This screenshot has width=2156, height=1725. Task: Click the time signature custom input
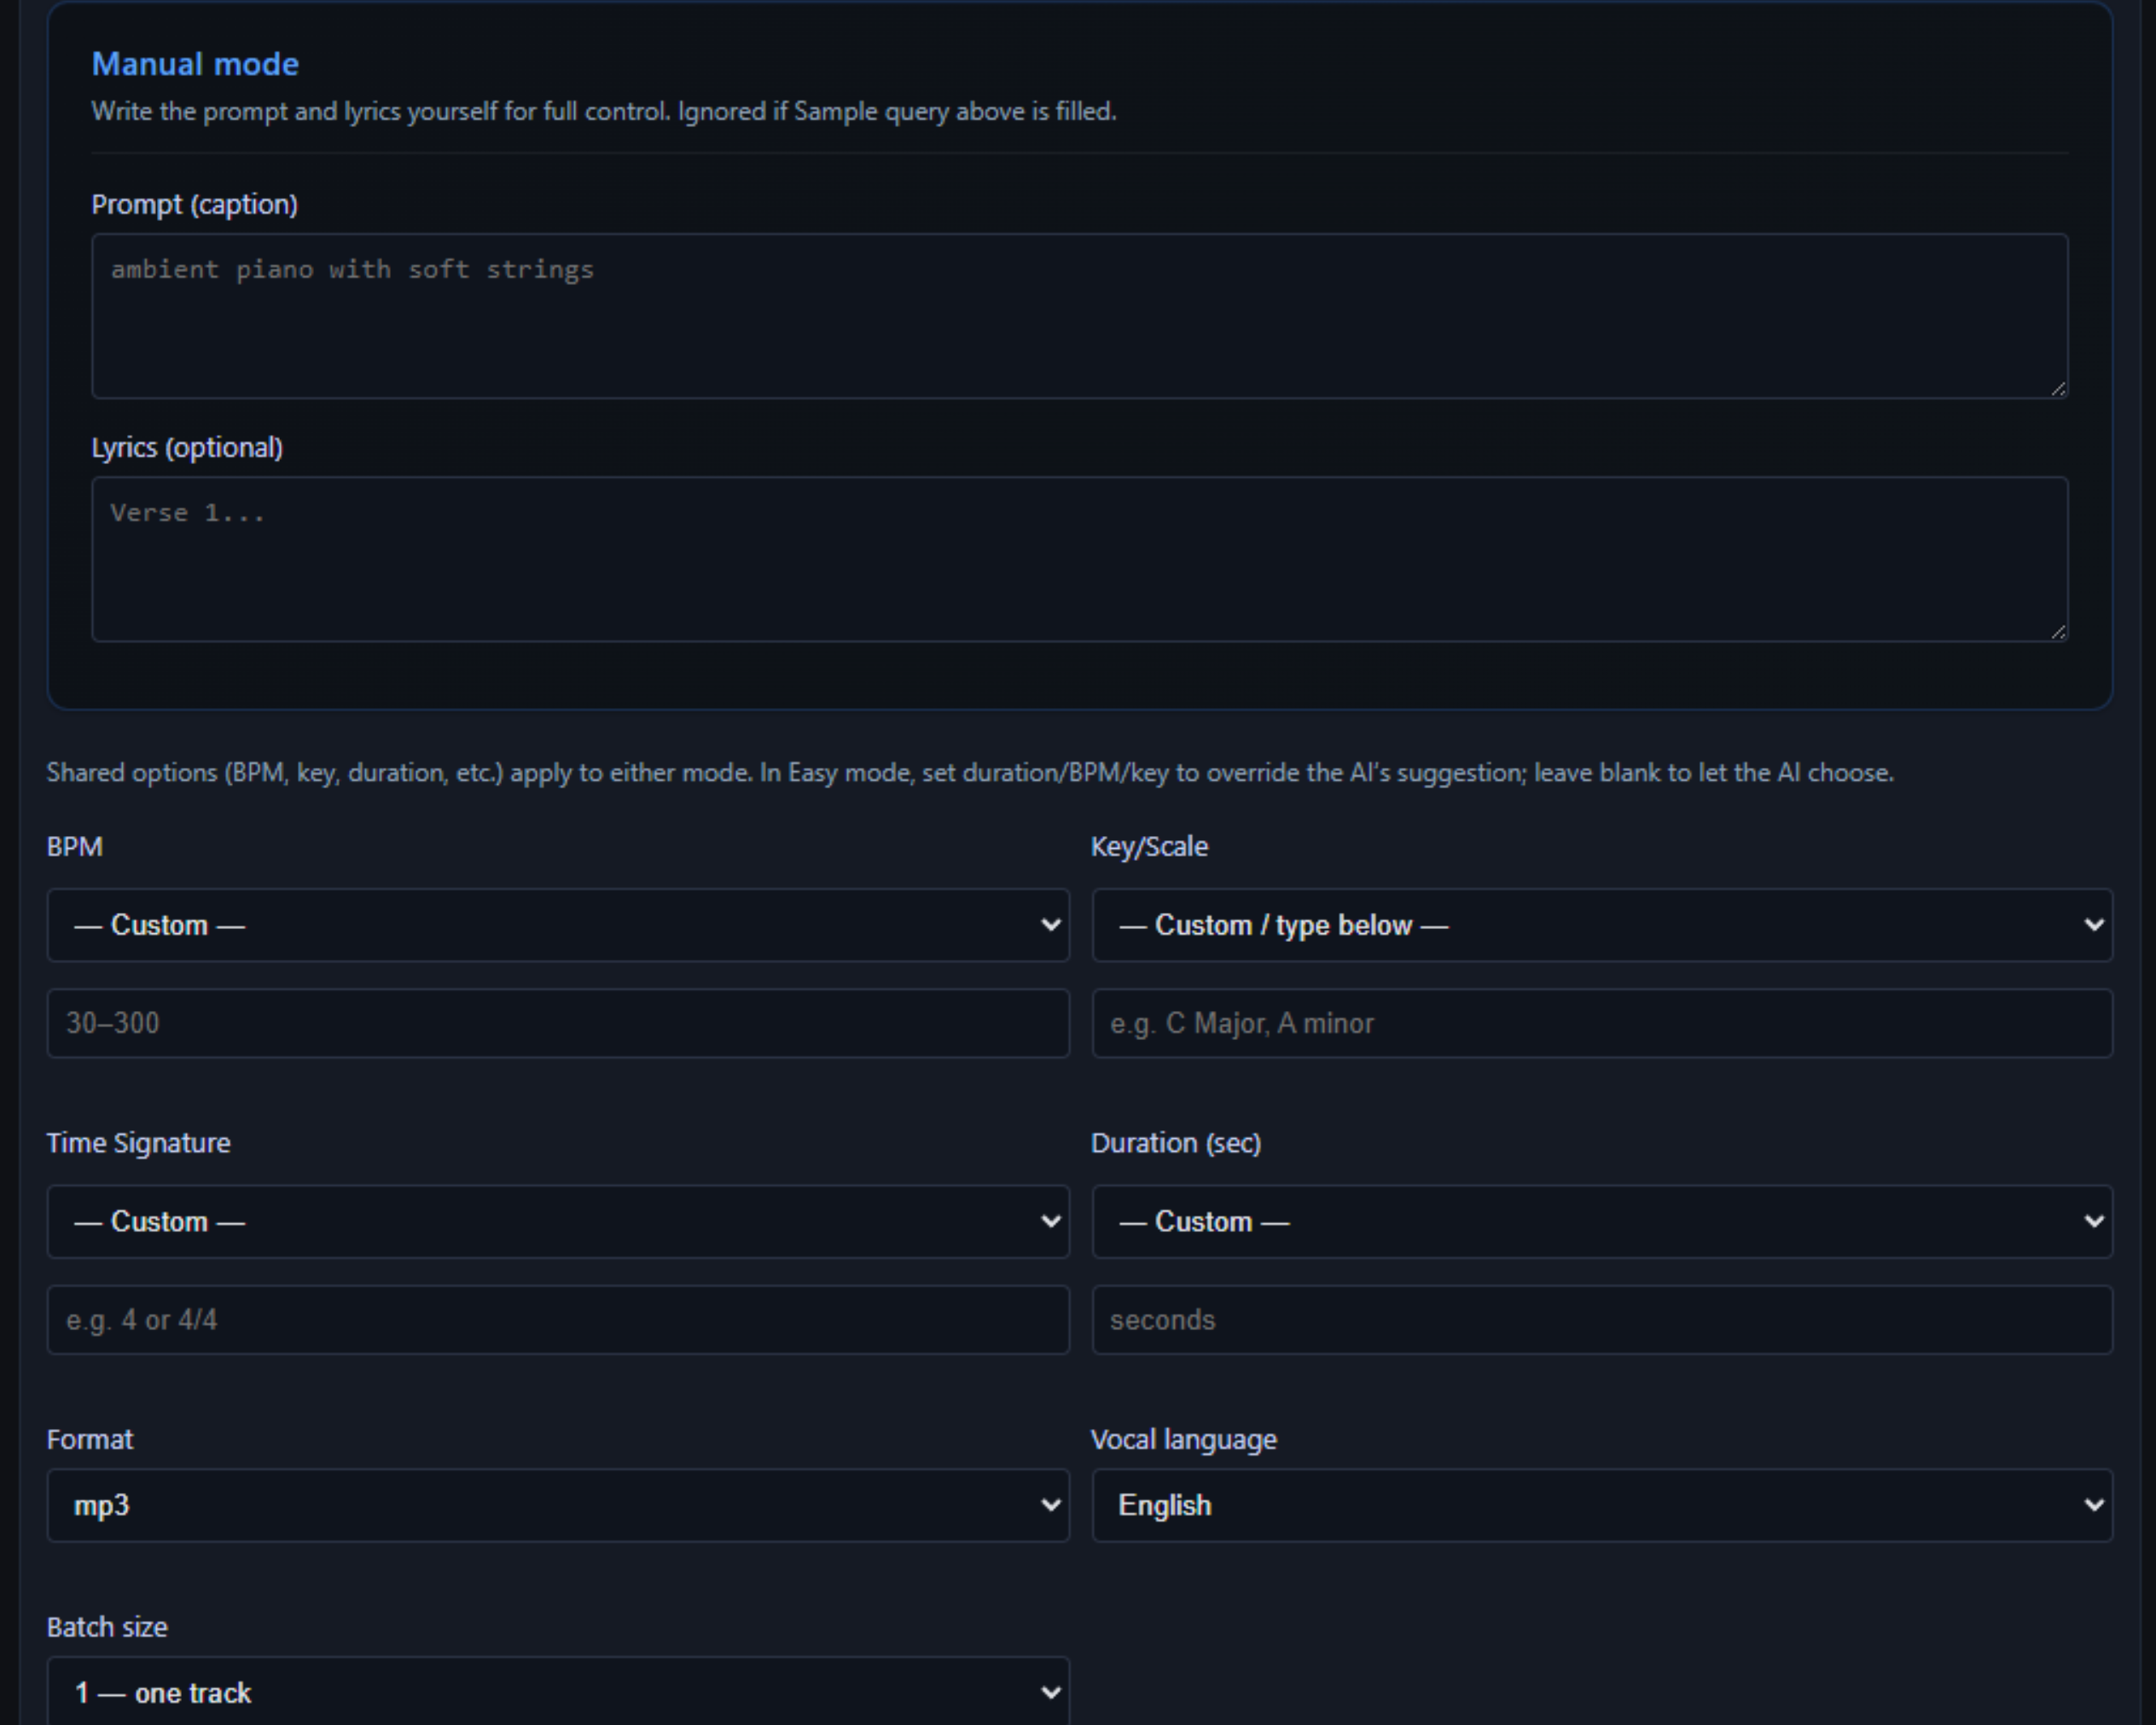click(x=557, y=1320)
